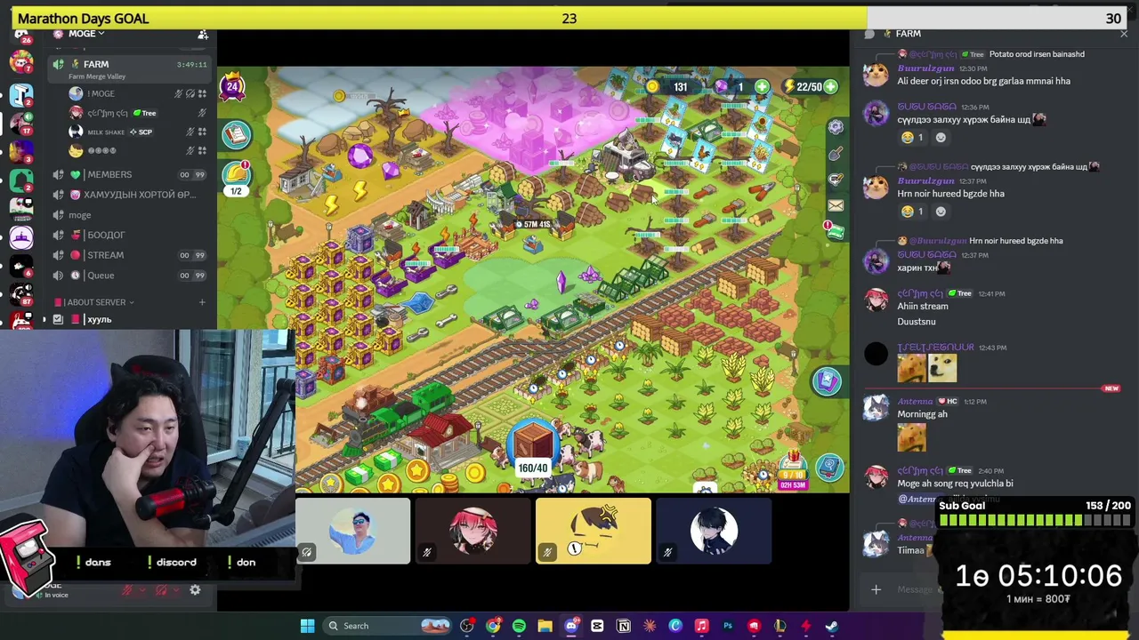Add energy using the green plus button
Screen dimensions: 1139x640
click(830, 87)
